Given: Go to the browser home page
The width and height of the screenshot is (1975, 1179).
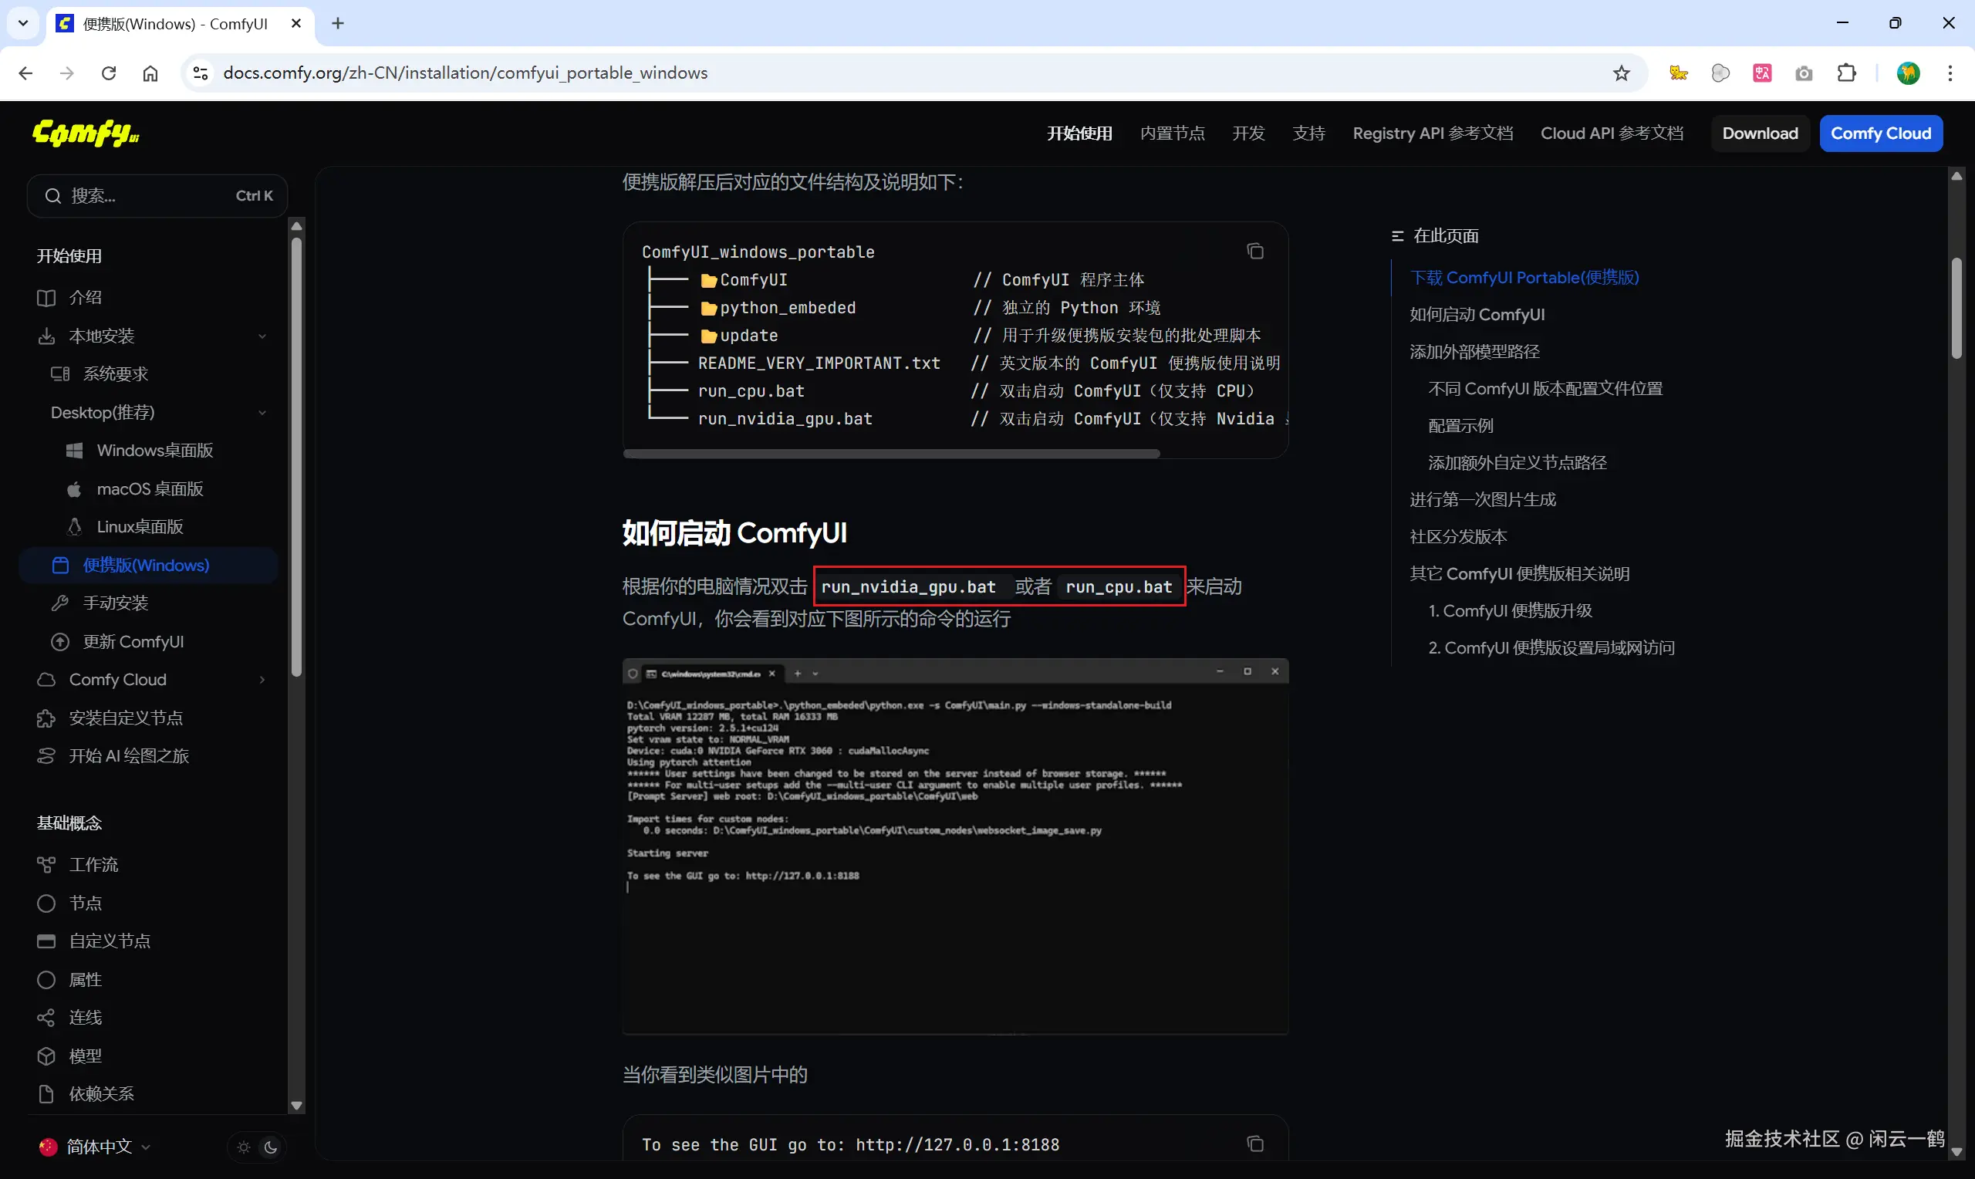Looking at the screenshot, I should tap(150, 73).
